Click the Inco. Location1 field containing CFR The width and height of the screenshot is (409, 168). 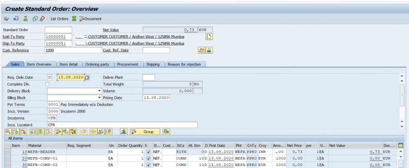pos(122,125)
